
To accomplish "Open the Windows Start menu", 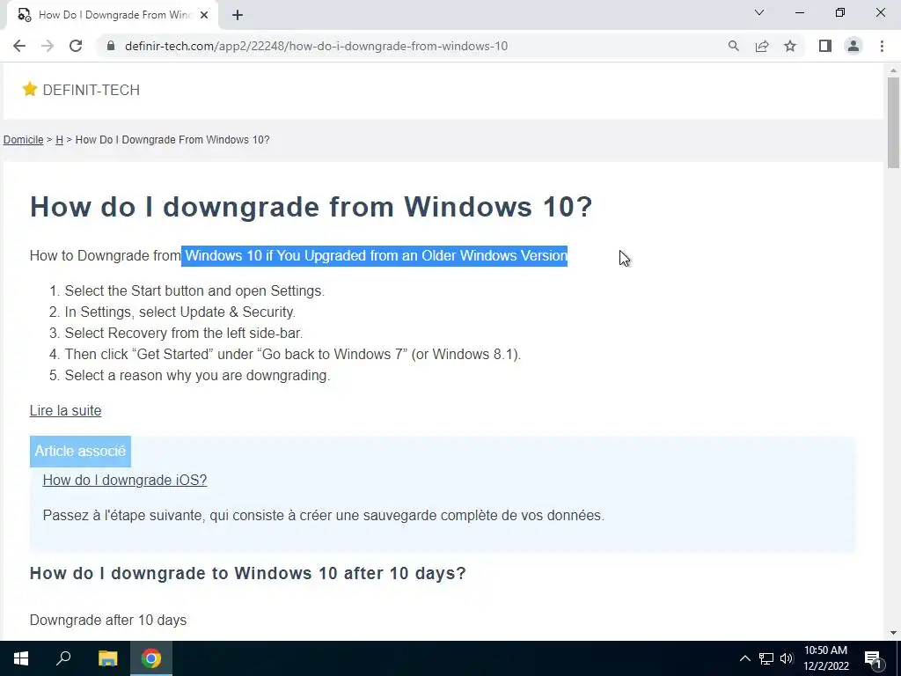I will tap(21, 658).
